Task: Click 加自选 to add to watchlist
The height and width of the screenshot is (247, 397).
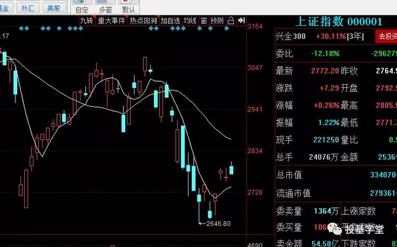Action: click(x=171, y=20)
